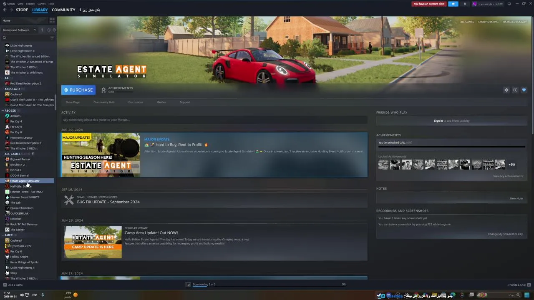Click the Quake Champions game icon
The width and height of the screenshot is (534, 300).
(x=7, y=208)
